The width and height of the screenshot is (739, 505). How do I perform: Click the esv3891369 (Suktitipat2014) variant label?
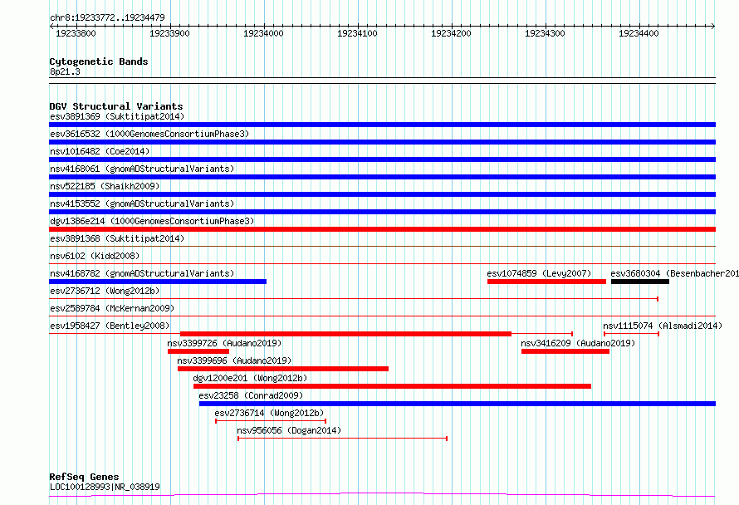[x=117, y=116]
